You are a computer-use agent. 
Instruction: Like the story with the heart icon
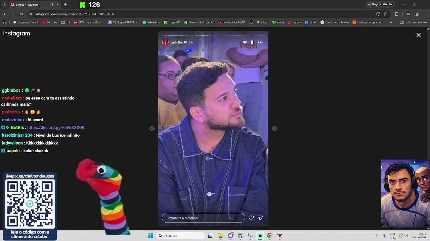tap(251, 218)
